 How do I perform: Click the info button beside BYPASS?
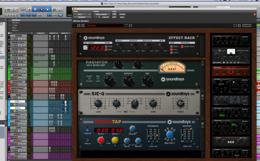239,26
